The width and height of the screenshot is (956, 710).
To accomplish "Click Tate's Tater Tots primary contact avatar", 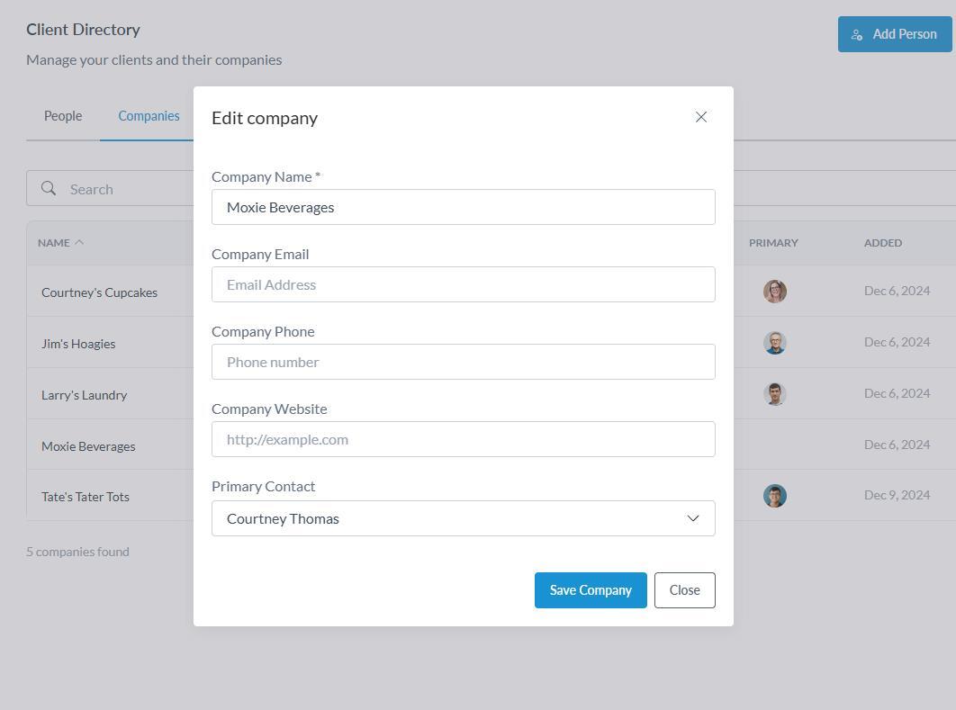I will [x=775, y=496].
